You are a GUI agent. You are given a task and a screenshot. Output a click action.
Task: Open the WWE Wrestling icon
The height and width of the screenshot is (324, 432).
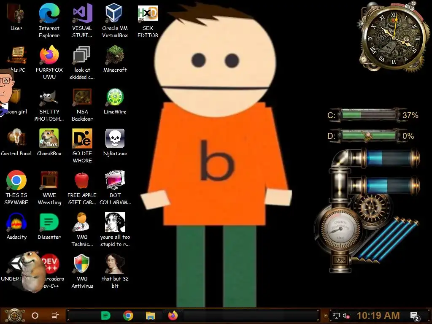[49, 188]
